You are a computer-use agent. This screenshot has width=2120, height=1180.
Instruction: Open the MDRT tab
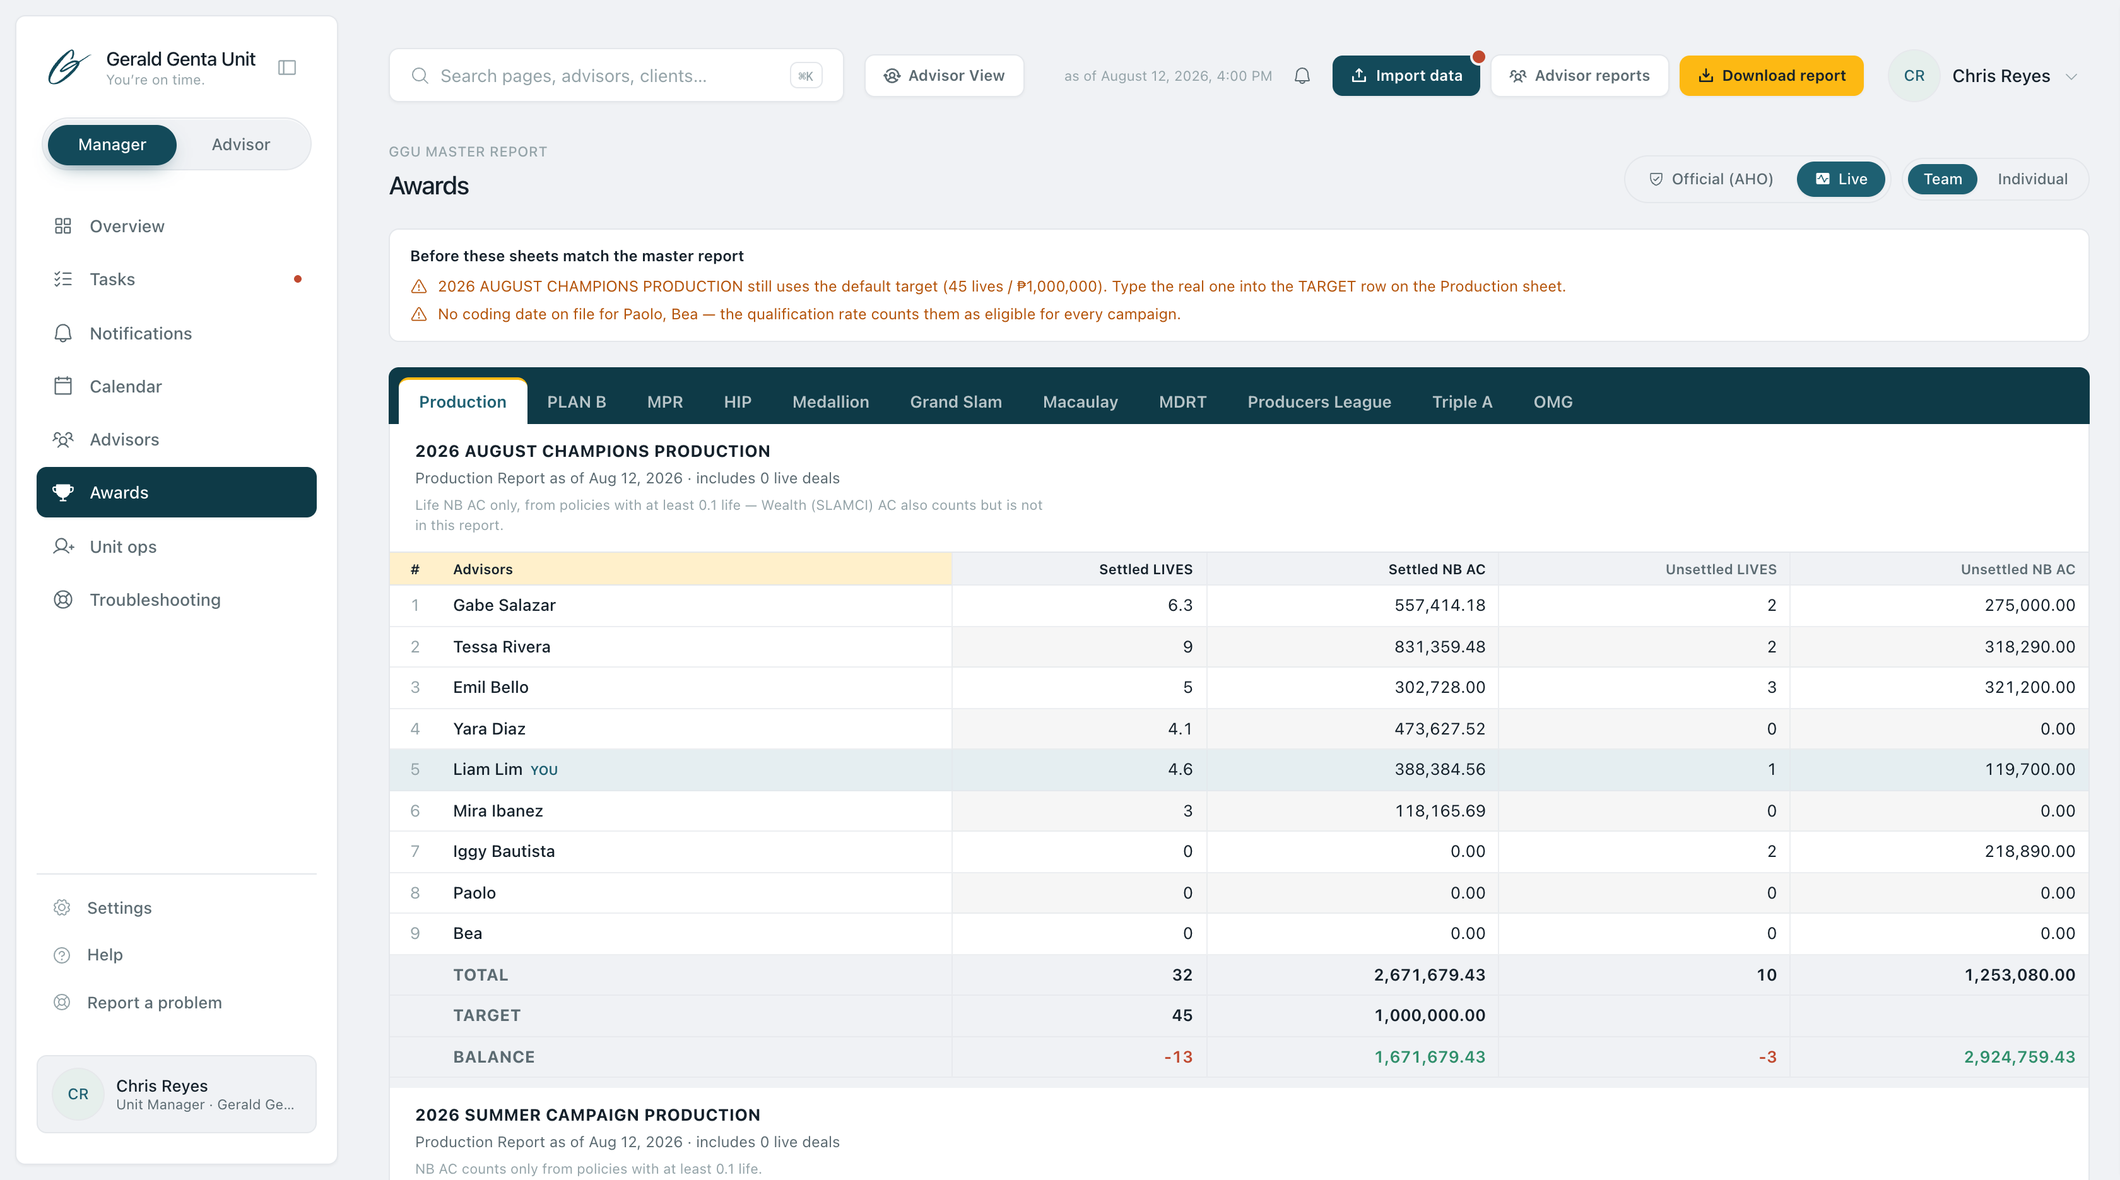[1182, 401]
